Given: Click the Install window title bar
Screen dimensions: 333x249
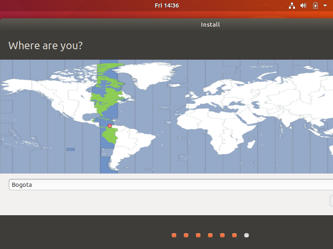Looking at the screenshot, I should click(210, 25).
